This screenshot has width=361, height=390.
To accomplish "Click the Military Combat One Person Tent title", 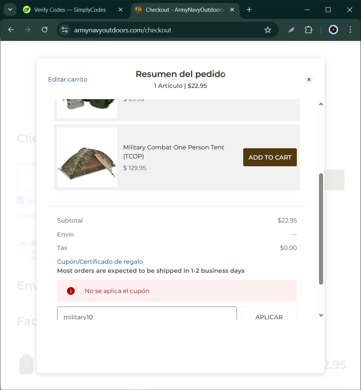I will pos(173,152).
